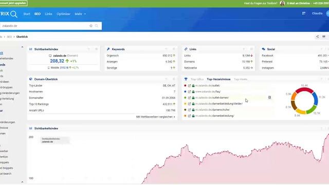Click the share icon on breadcrumb bar
329x185 pixels.
click(x=317, y=36)
